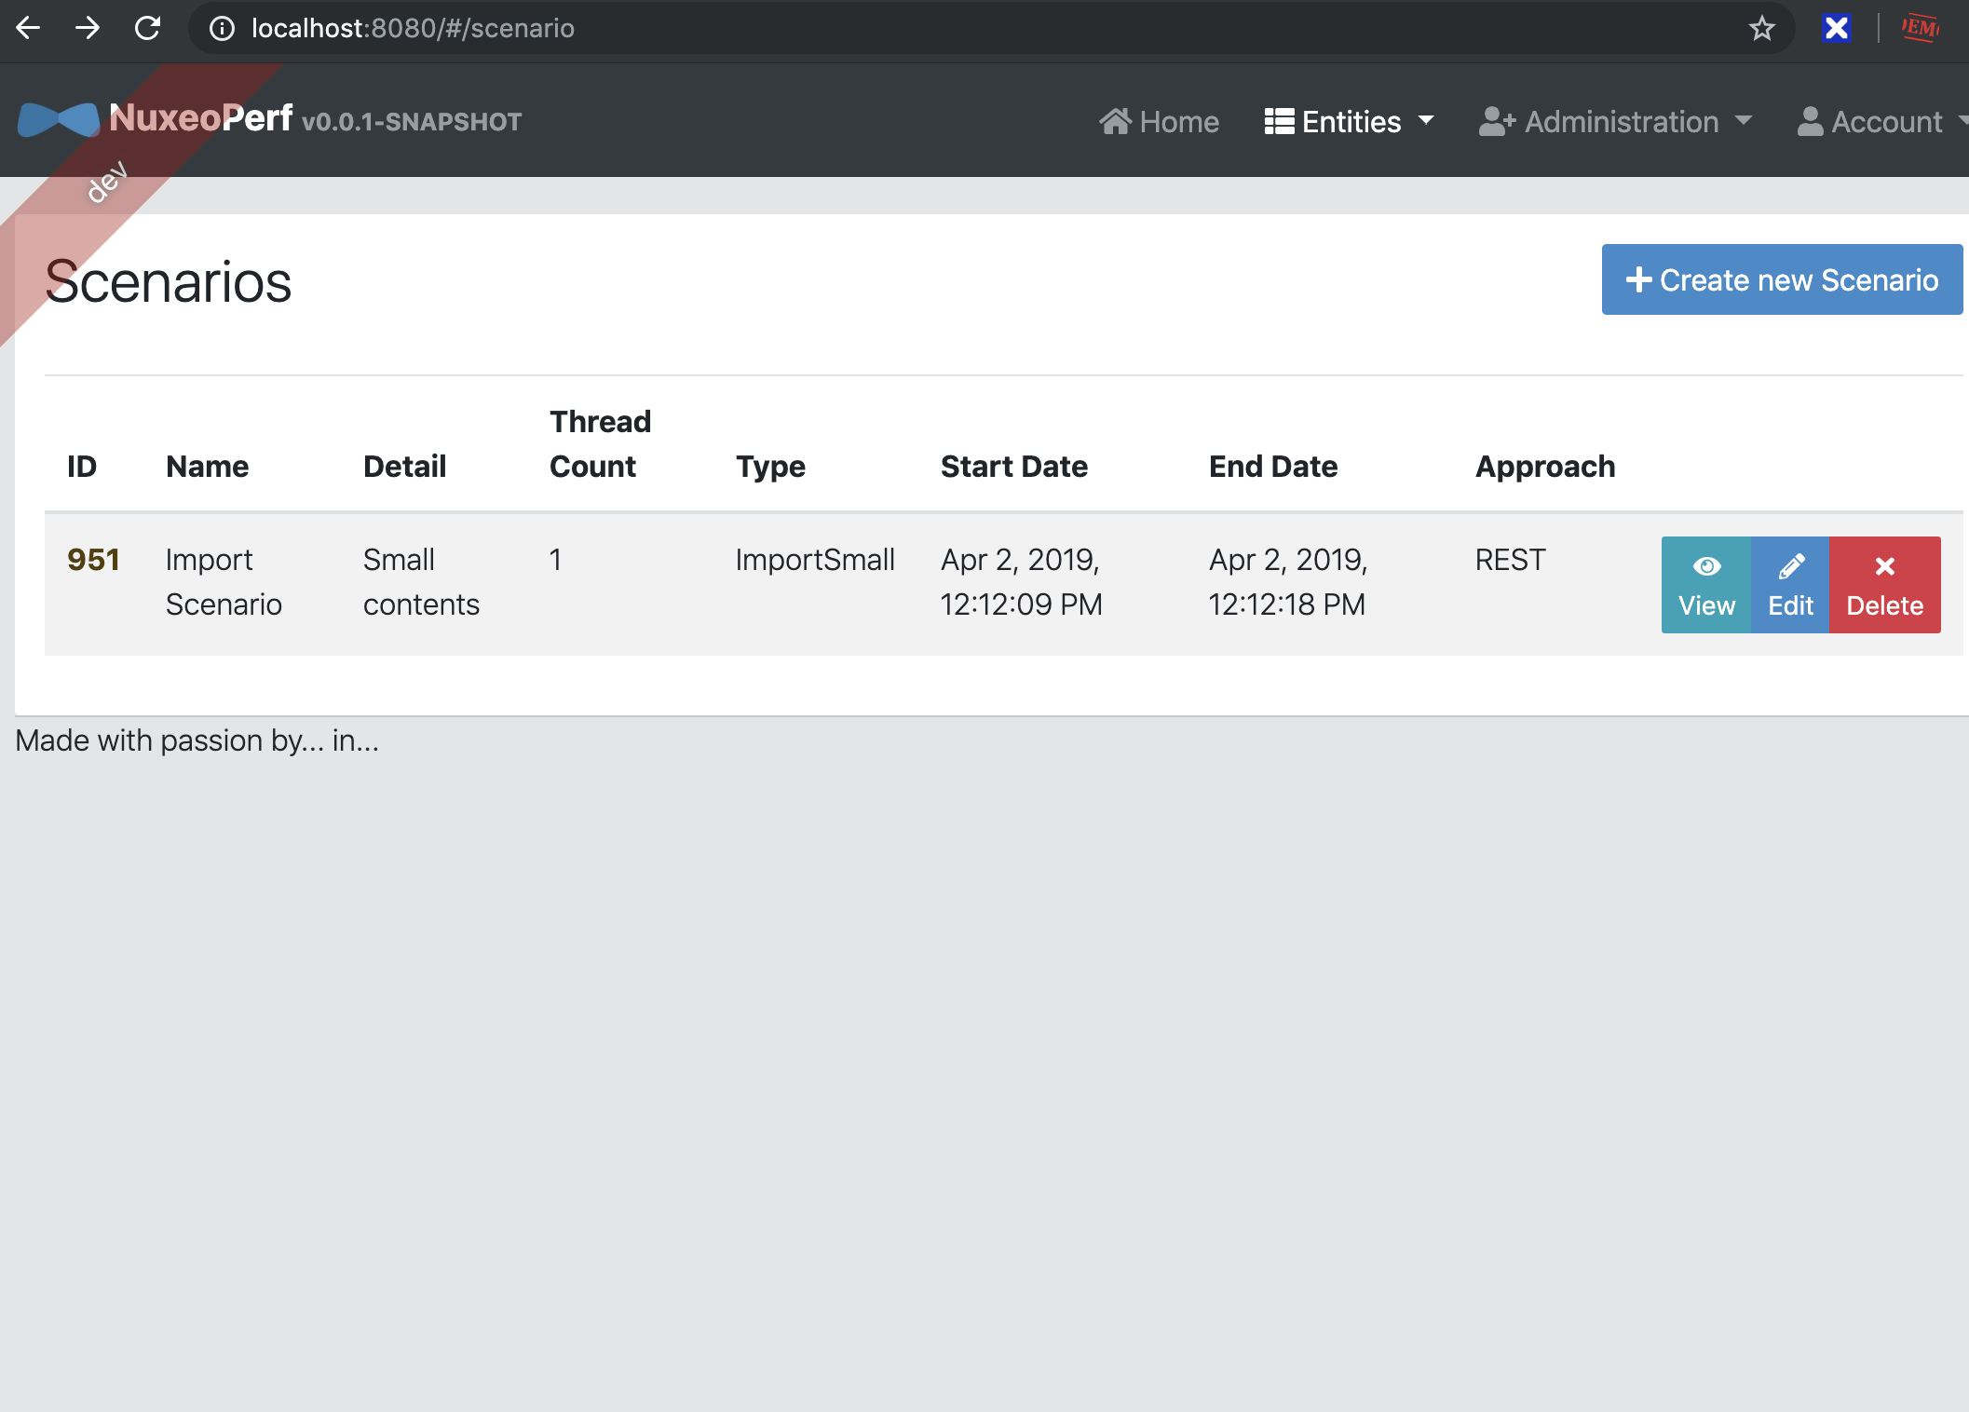The height and width of the screenshot is (1412, 1969).
Task: Click the red DEMO extension icon
Action: pyautogui.click(x=1921, y=28)
